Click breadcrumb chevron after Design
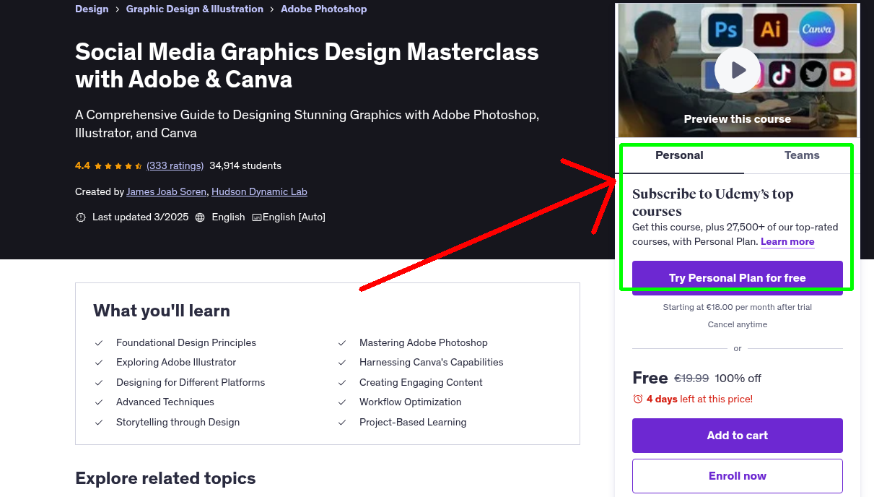The width and height of the screenshot is (874, 497). coord(118,9)
